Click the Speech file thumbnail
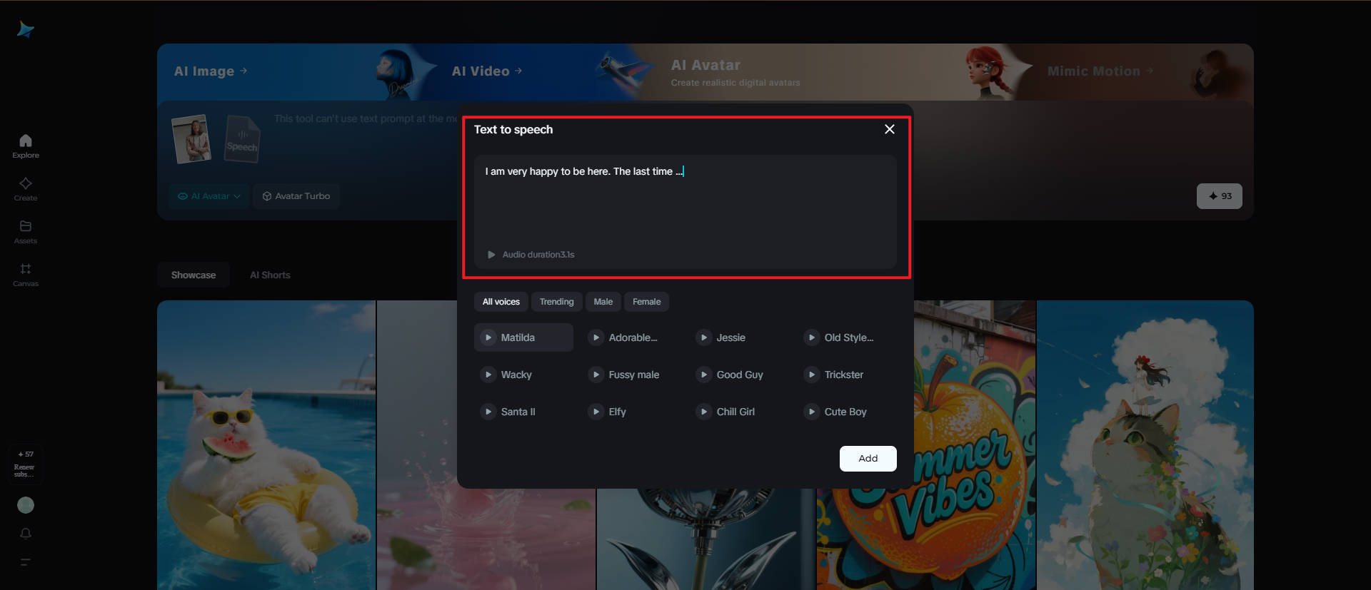Image resolution: width=1371 pixels, height=590 pixels. [242, 138]
